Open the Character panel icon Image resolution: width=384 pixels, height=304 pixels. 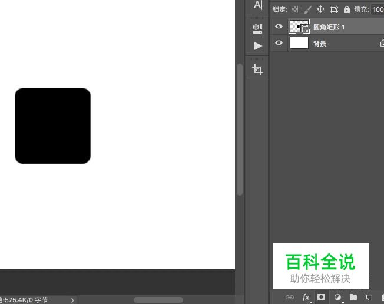tap(257, 5)
